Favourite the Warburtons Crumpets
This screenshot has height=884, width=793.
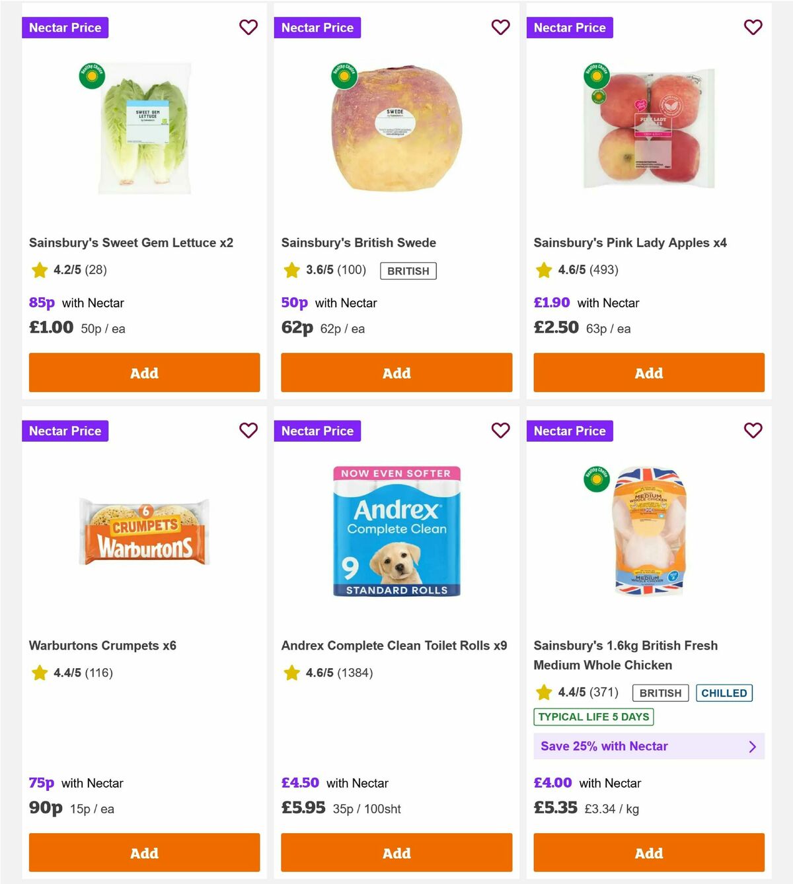(x=248, y=430)
